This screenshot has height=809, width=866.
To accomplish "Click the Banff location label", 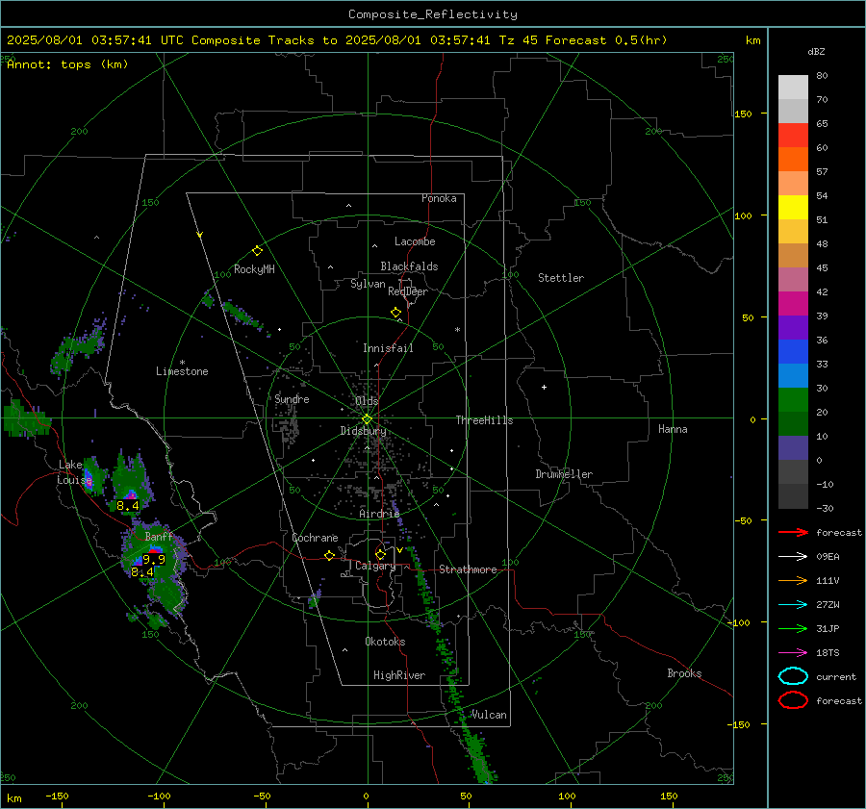I will (159, 537).
